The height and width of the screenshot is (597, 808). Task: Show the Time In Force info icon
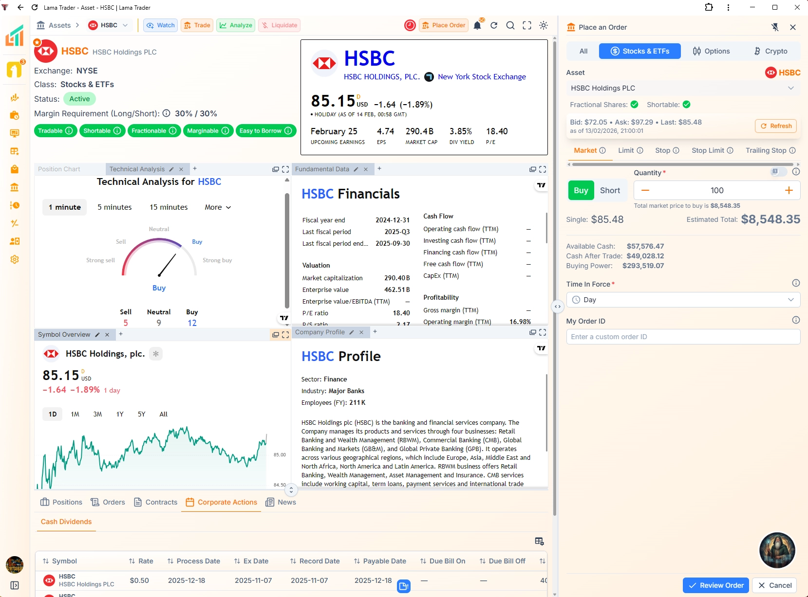796,283
